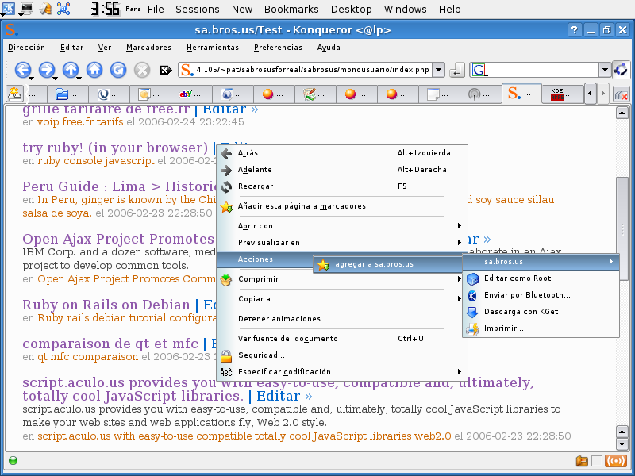Expand the Abrir con submenu
The width and height of the screenshot is (635, 476).
(x=342, y=226)
